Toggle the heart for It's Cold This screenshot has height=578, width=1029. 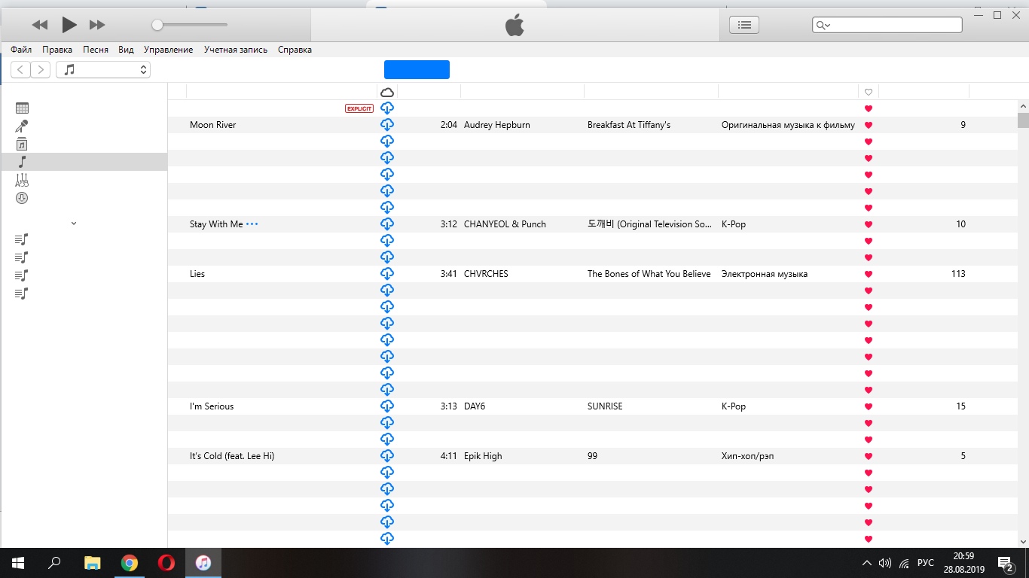click(869, 456)
